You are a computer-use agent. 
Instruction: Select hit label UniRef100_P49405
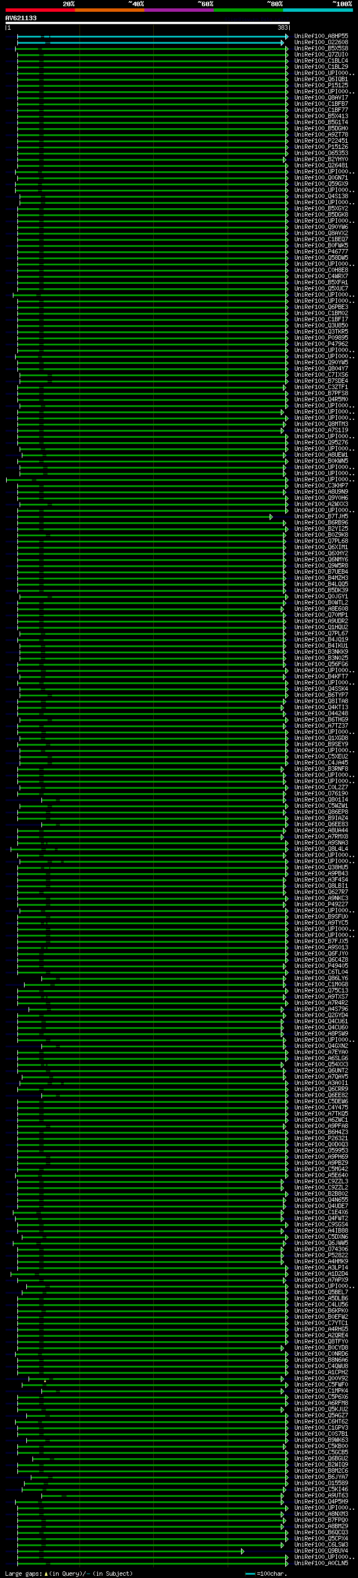pos(321,966)
